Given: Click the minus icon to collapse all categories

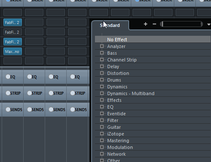Looking at the screenshot, I should pyautogui.click(x=154, y=24).
